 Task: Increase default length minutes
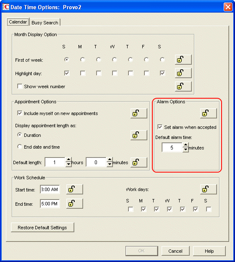tap(110, 160)
